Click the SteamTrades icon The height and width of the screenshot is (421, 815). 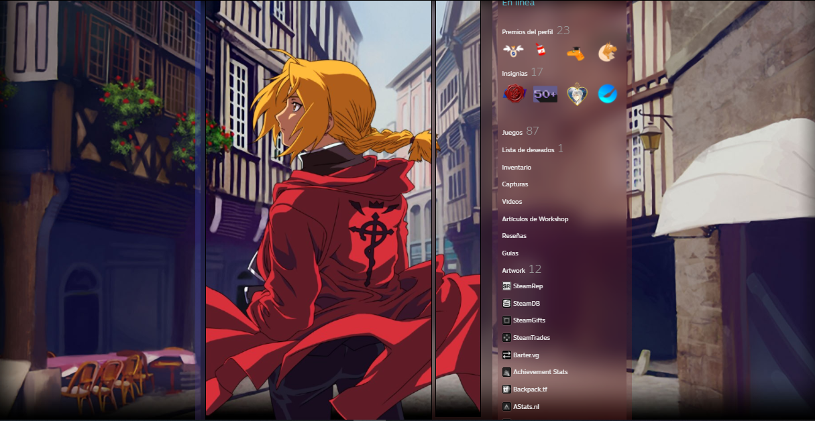pyautogui.click(x=506, y=337)
